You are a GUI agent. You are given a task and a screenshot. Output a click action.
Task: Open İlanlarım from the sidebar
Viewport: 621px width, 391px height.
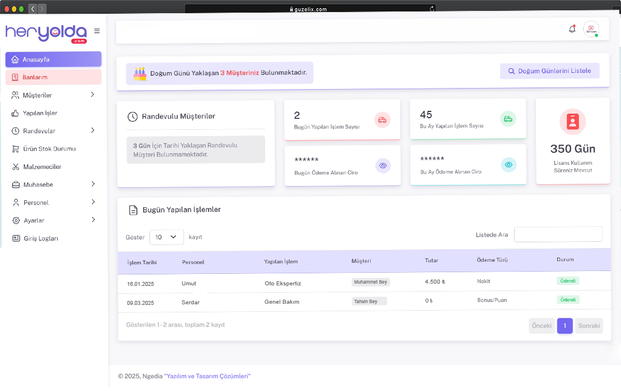(35, 77)
